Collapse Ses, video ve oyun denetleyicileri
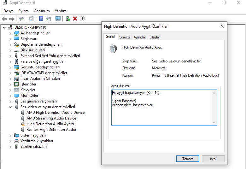The height and width of the screenshot is (169, 246). pyautogui.click(x=10, y=107)
